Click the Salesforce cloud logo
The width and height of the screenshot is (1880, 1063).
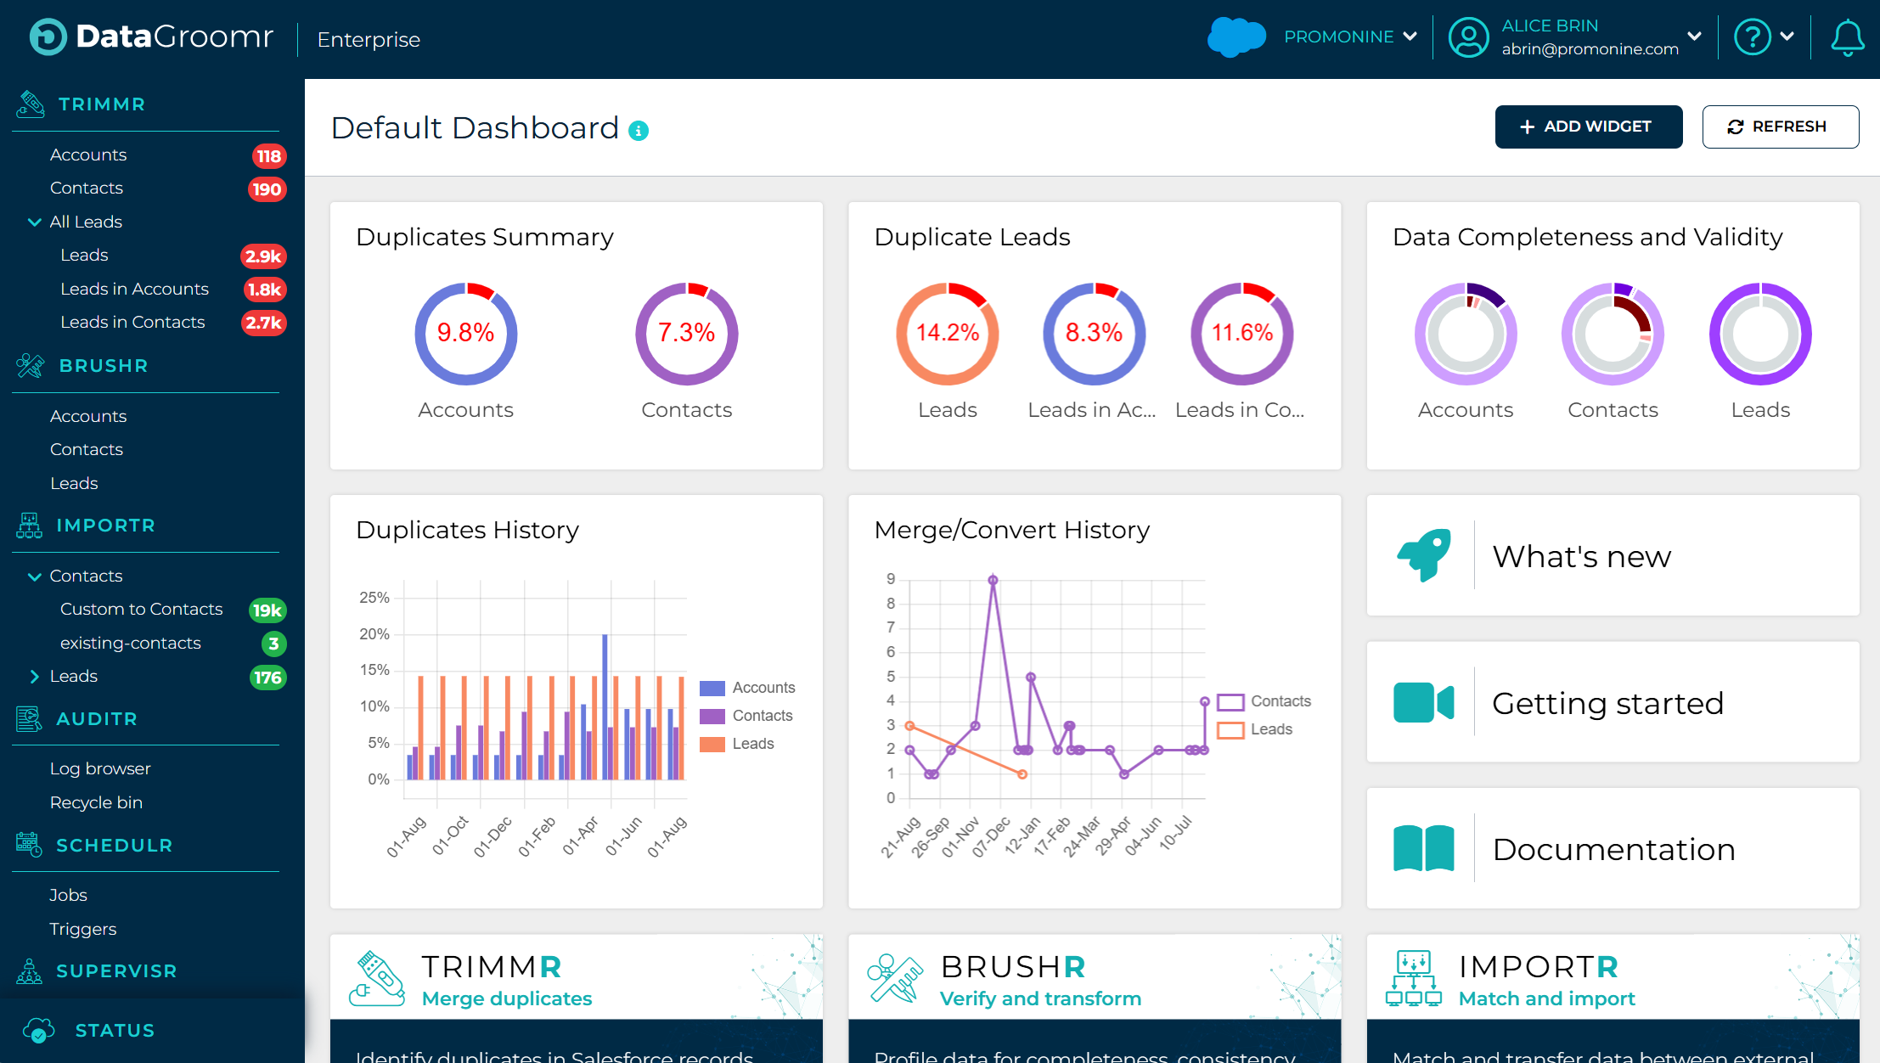(1236, 37)
